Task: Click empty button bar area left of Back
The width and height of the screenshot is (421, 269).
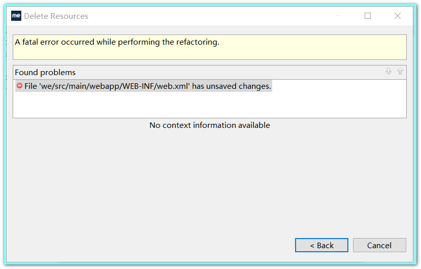Action: coord(152,245)
